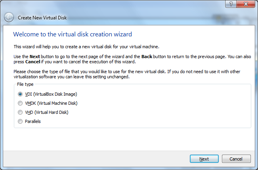Click the 'VMDK (Virtual Machine Disk)' label text
This screenshot has height=170, width=258.
click(51, 103)
